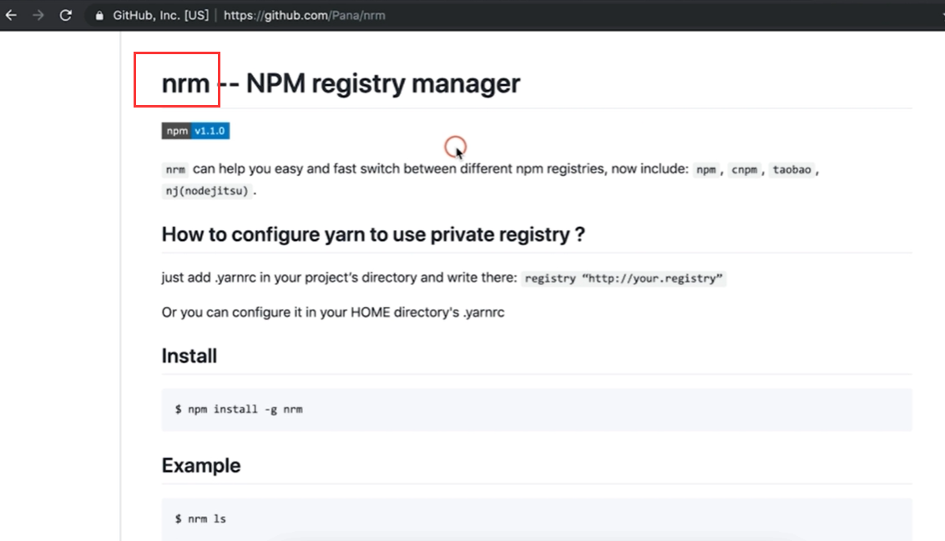
Task: Click the padlock security icon
Action: coord(99,16)
